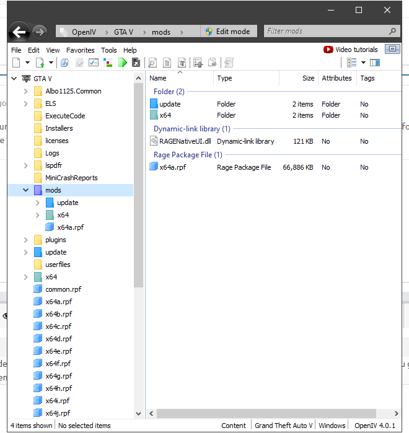Open the Video tutorials link

point(351,50)
